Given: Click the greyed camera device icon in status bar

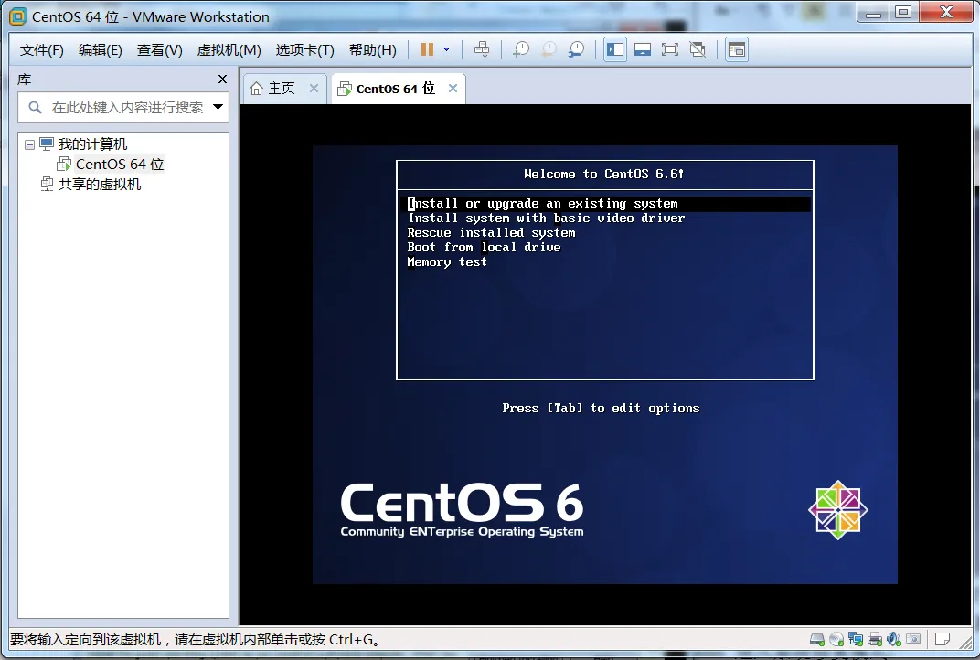Looking at the screenshot, I should (x=914, y=639).
